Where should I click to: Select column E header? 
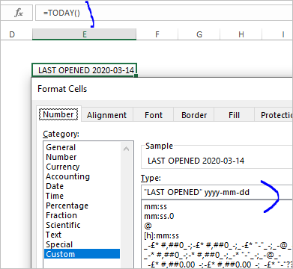point(85,34)
